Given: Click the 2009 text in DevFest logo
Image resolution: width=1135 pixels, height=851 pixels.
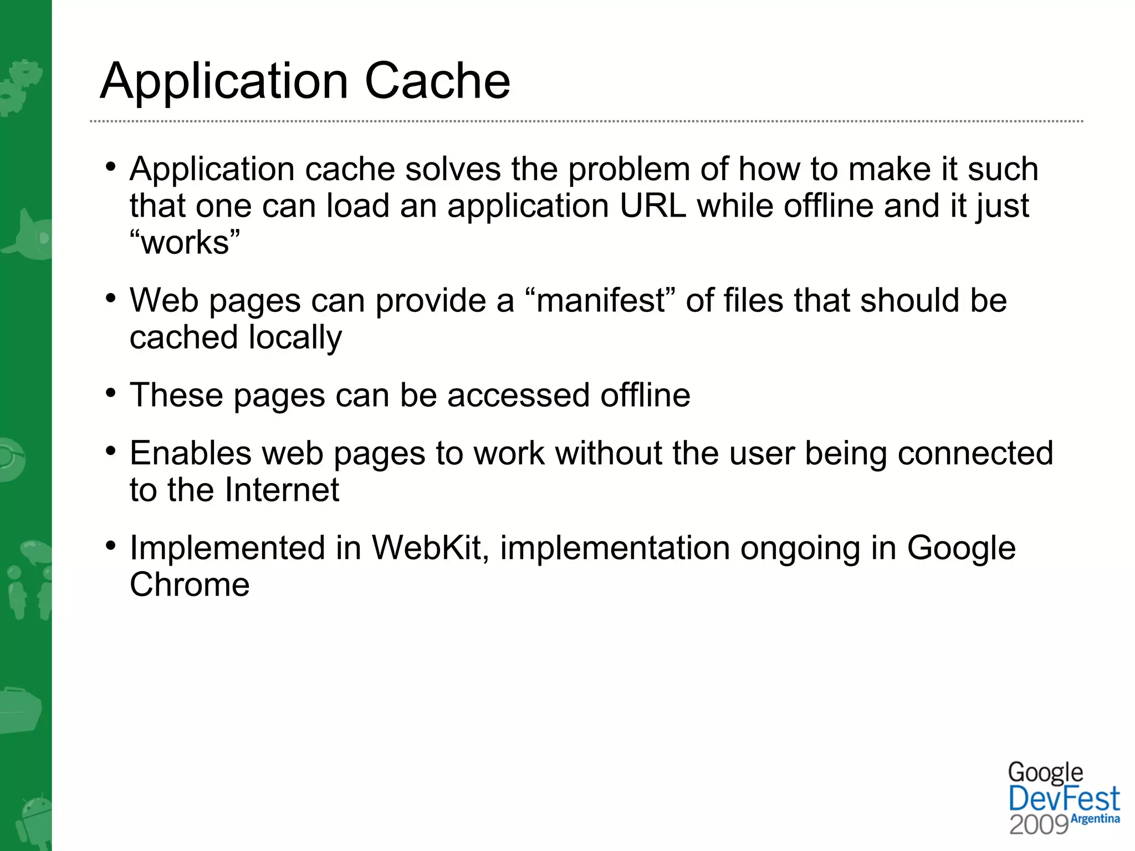Looking at the screenshot, I should [x=1038, y=825].
